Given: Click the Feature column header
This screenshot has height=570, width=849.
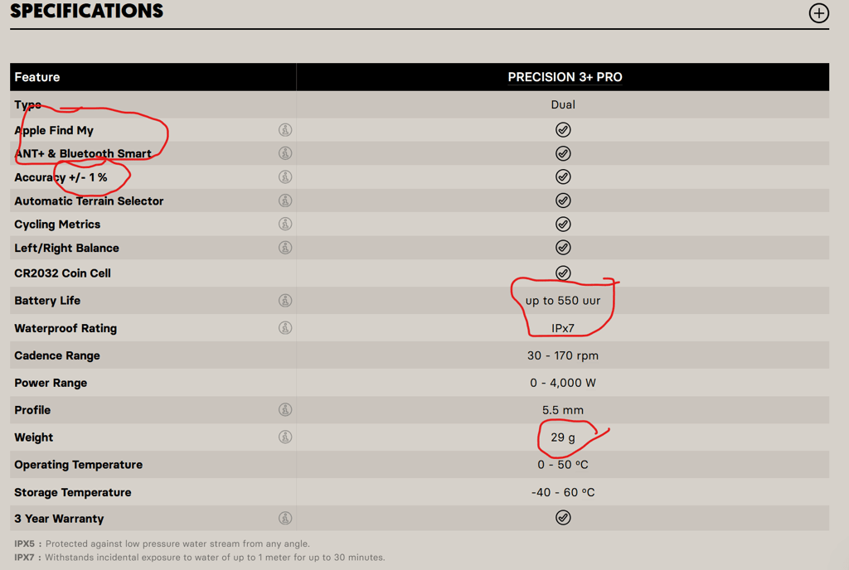Looking at the screenshot, I should click(36, 76).
